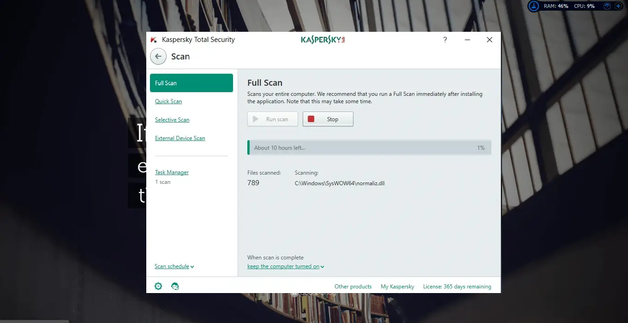628x323 pixels.
Task: Select the Full Scan tab
Action: pyautogui.click(x=191, y=83)
